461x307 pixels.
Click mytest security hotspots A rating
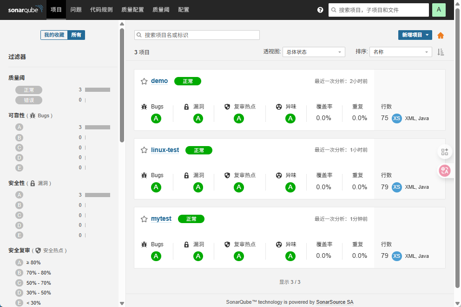pos(239,256)
